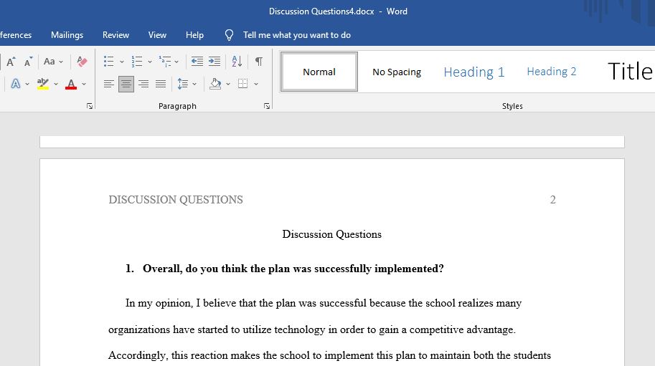Screen dimensions: 655x366
Task: Apply the Heading 2 style
Action: [552, 72]
